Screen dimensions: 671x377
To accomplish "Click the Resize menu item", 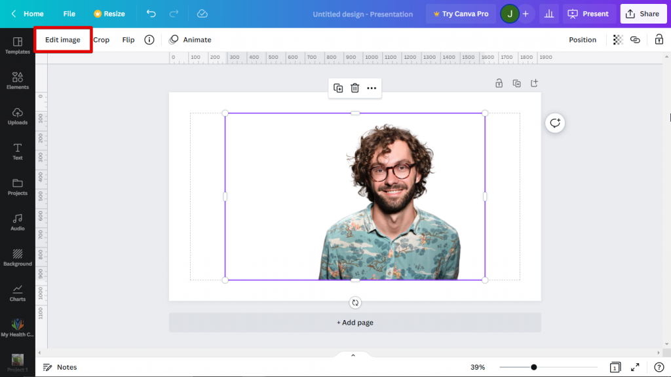I will pos(109,13).
